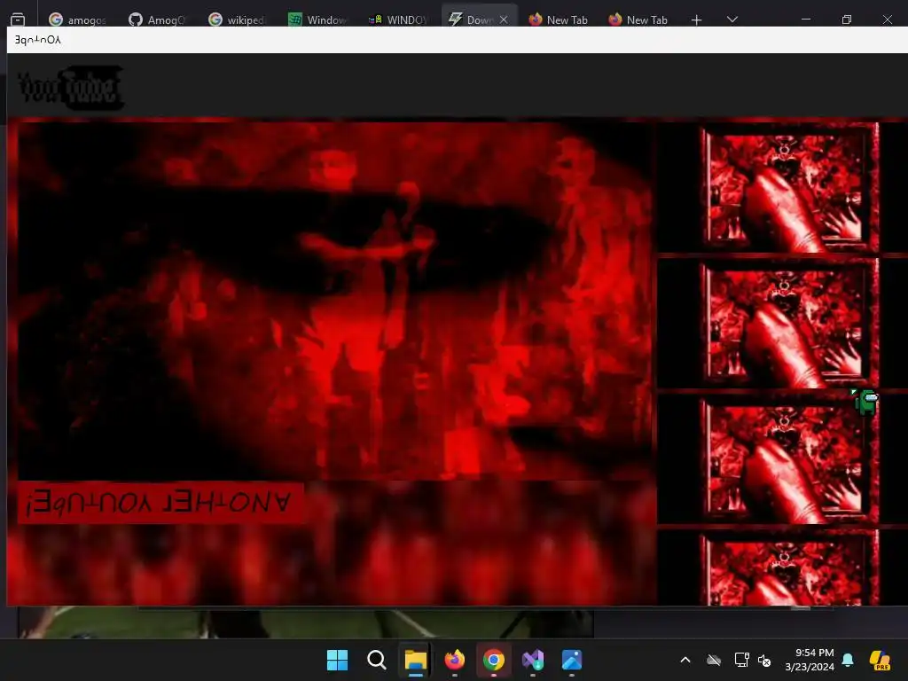The height and width of the screenshot is (681, 908).
Task: Click the muted volume tray icon
Action: click(765, 660)
